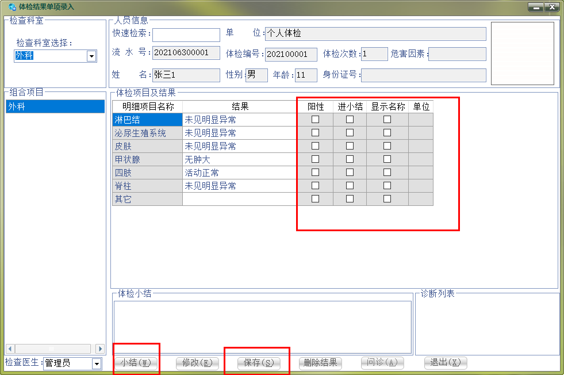564x375 pixels.
Task: Click the photo box in 人员信息
Action: [522, 53]
